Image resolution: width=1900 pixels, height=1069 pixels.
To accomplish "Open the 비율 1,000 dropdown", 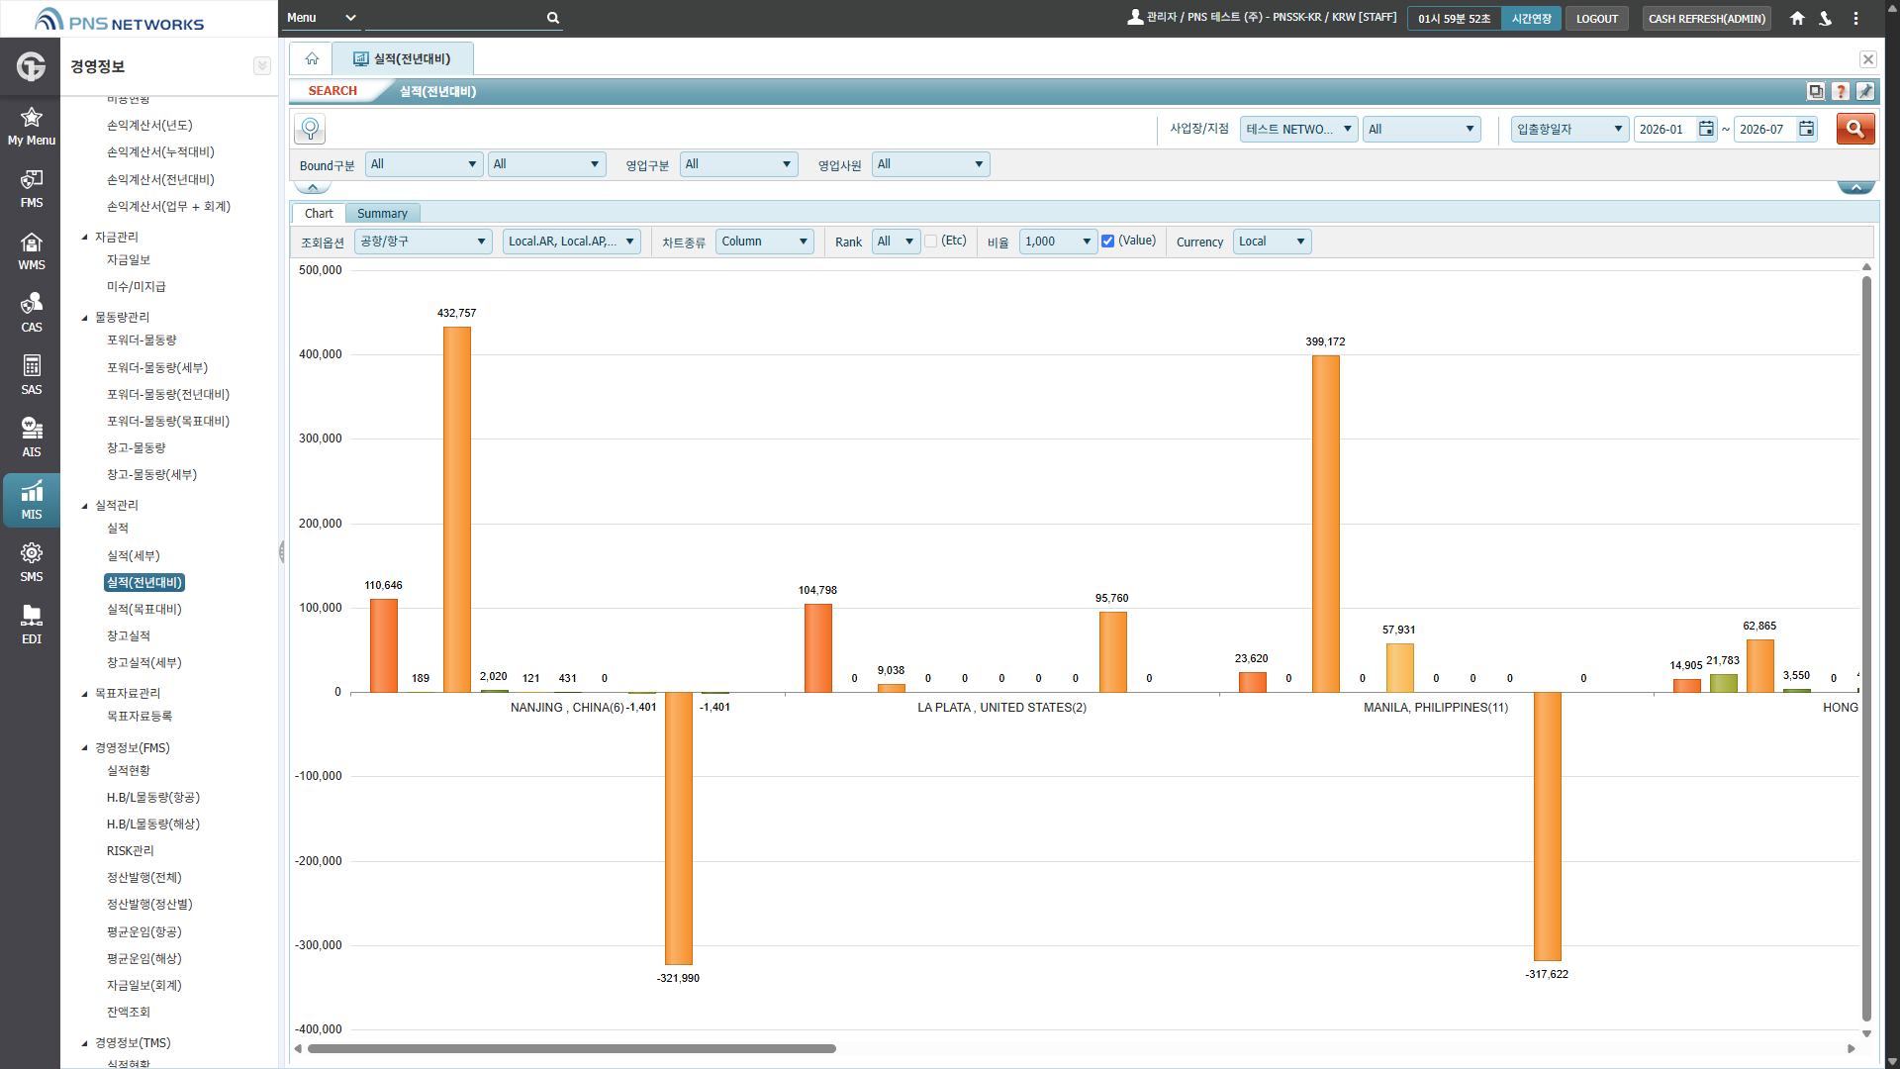I will point(1058,242).
